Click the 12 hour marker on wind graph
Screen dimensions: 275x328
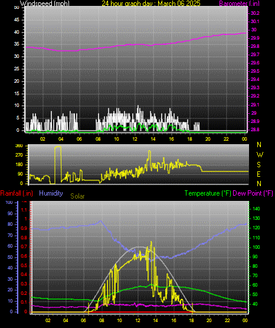coord(135,139)
